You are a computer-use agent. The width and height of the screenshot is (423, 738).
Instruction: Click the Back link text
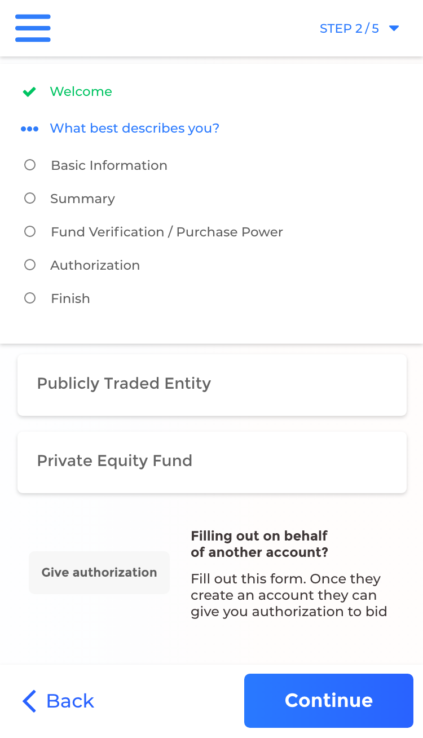(x=70, y=701)
